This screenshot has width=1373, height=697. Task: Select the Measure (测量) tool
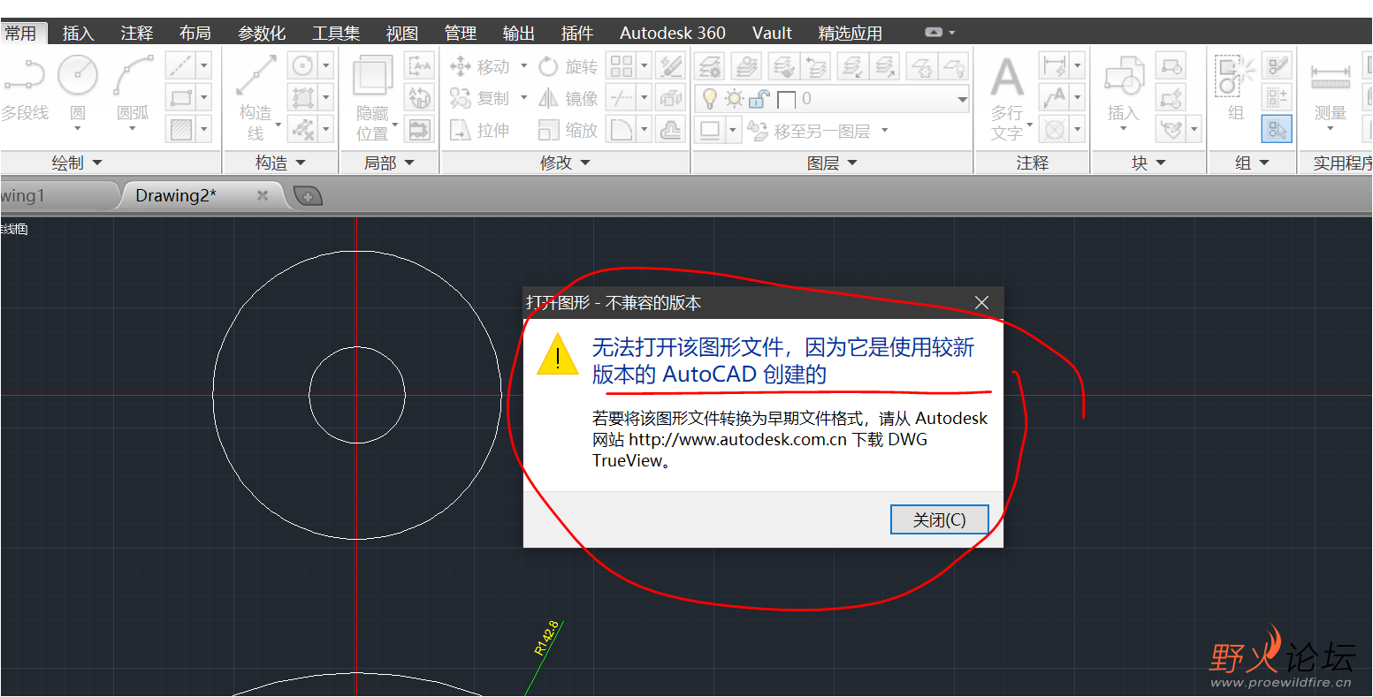click(1330, 88)
